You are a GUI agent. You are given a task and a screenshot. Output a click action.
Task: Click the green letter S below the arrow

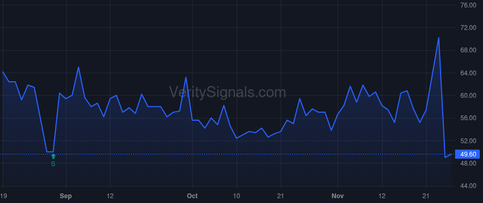[x=53, y=164]
